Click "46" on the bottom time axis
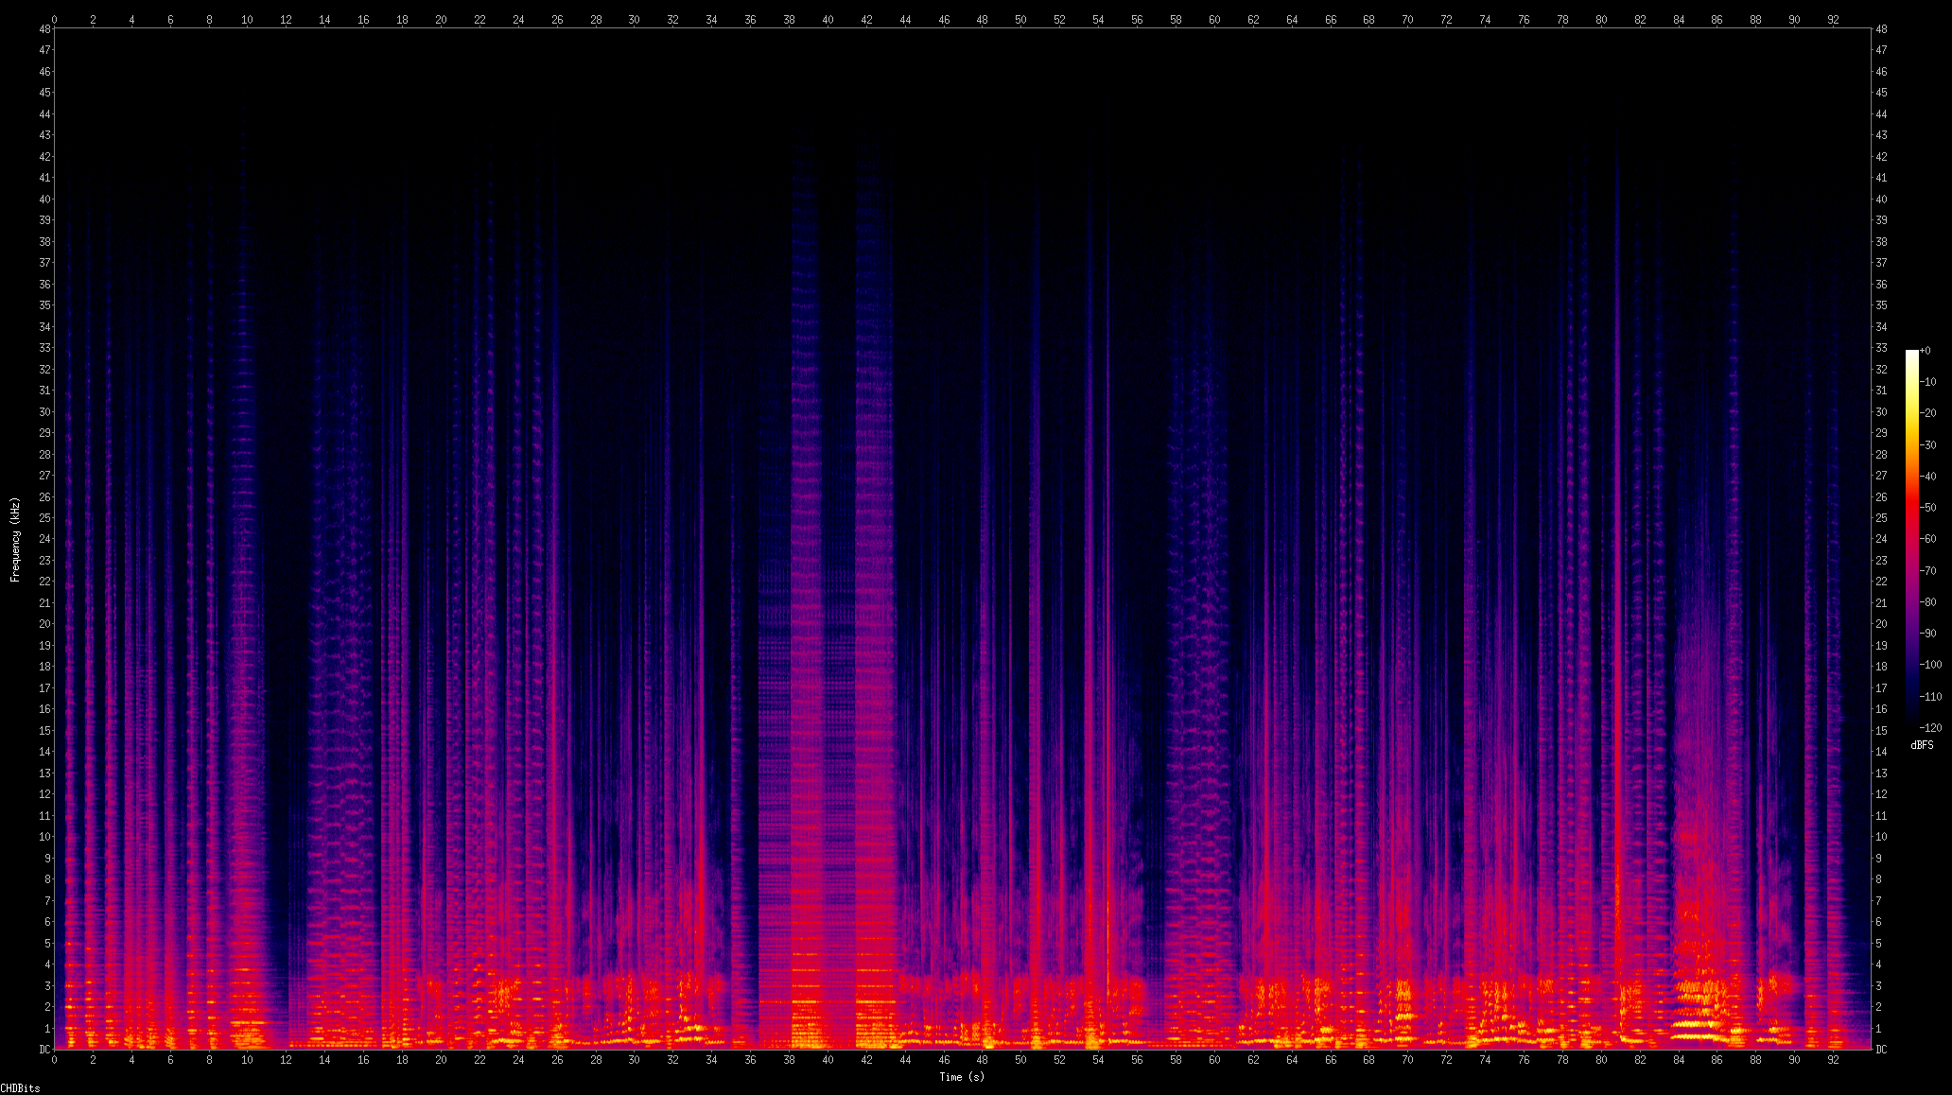Screen dimensions: 1952x1095 (944, 1060)
